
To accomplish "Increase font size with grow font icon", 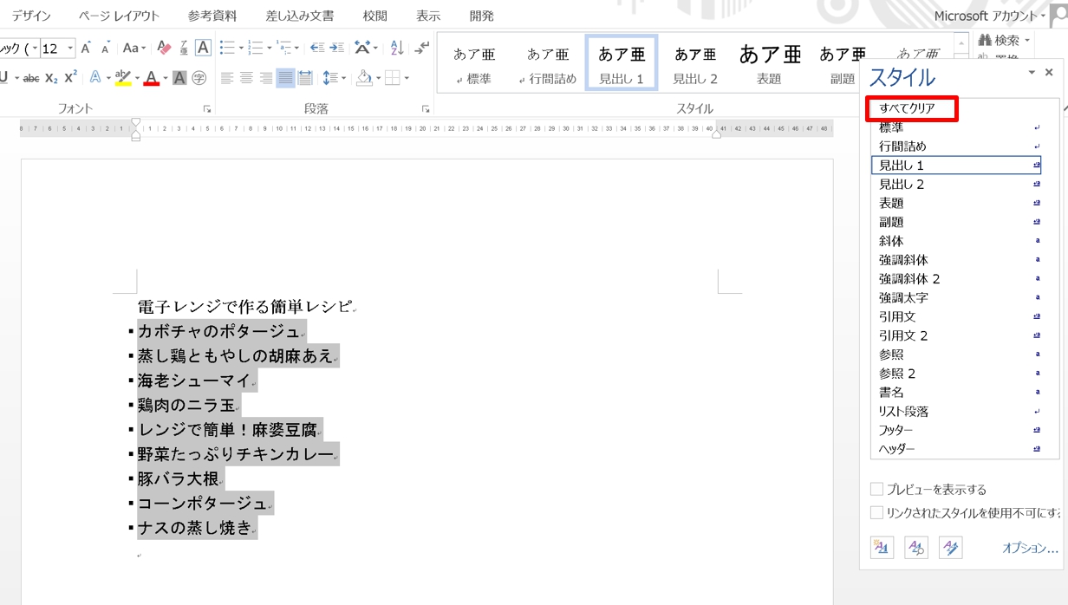I will 86,49.
